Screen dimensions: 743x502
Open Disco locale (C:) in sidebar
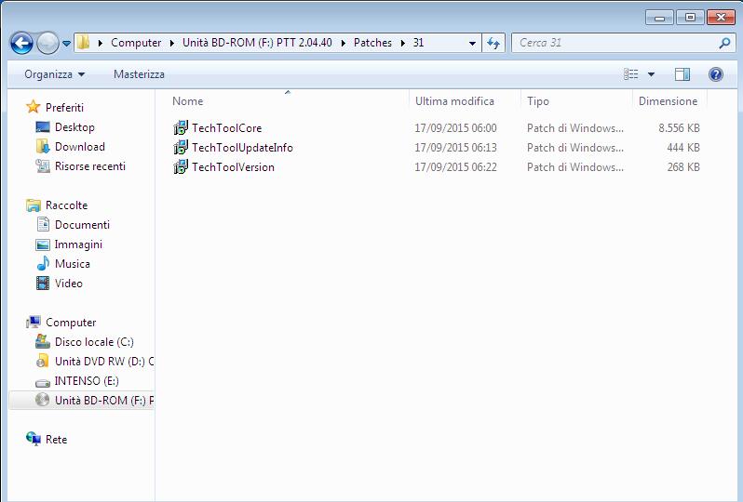click(94, 341)
